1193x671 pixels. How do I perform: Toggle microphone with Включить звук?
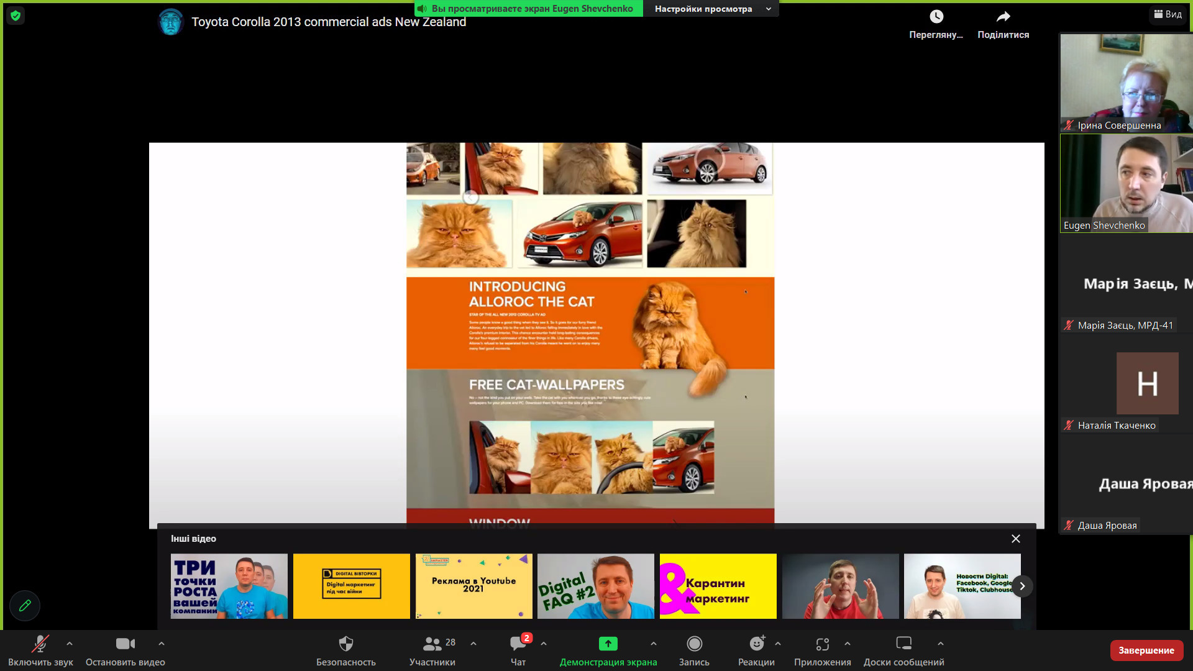[x=40, y=650]
